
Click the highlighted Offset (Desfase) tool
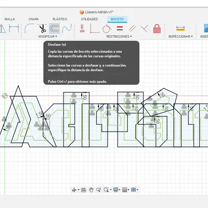[x=55, y=29]
